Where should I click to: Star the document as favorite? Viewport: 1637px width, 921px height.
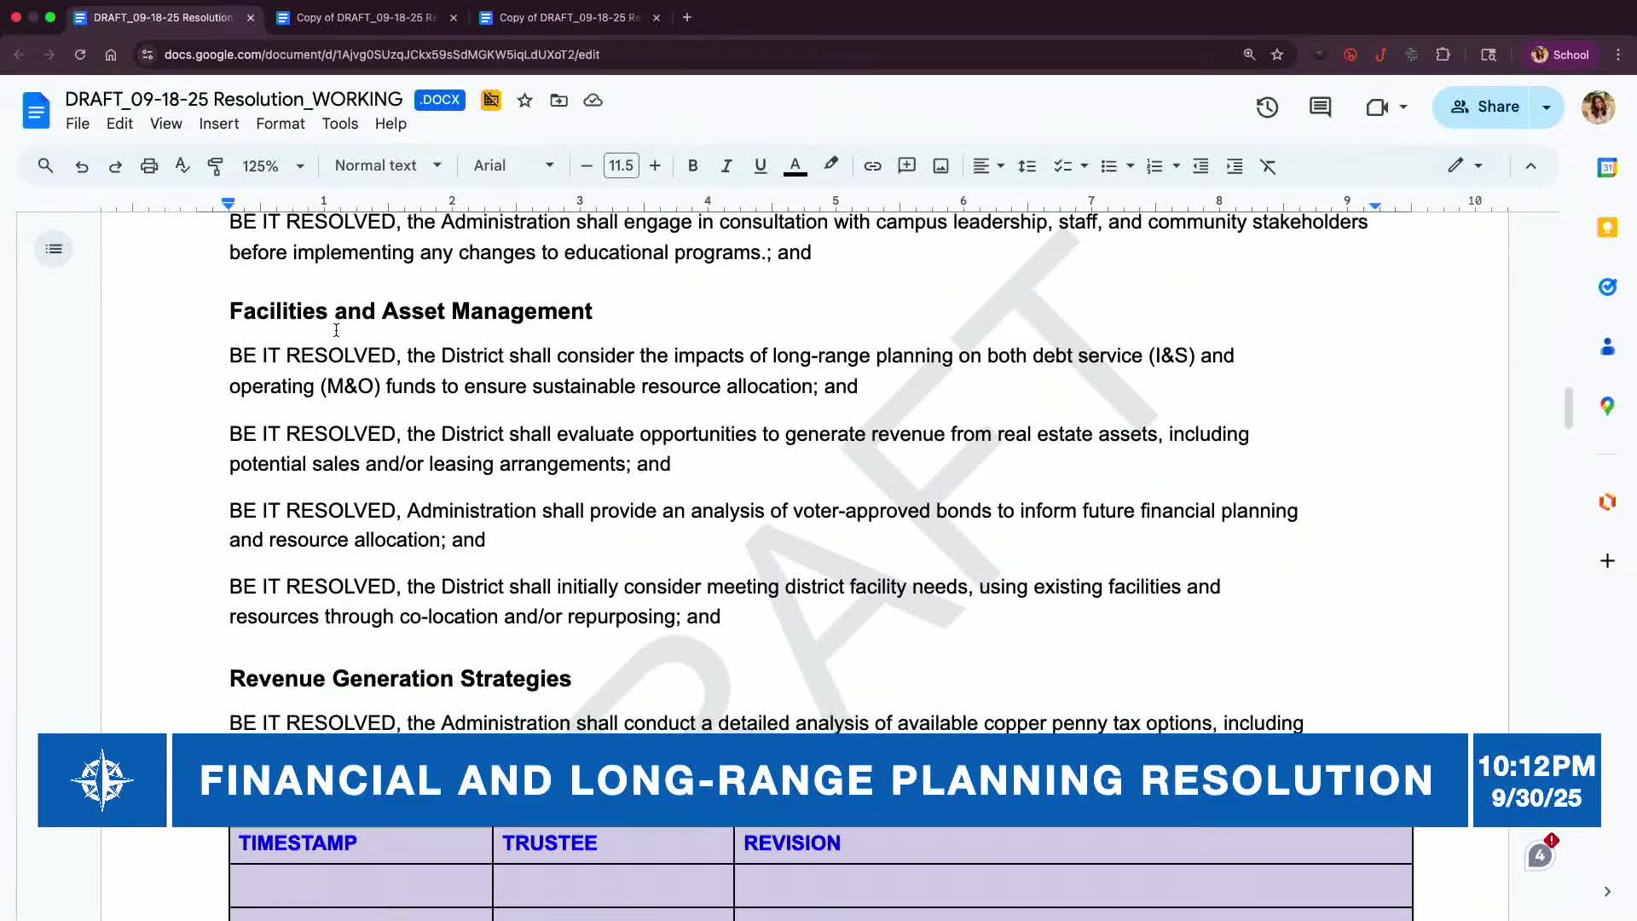tap(524, 101)
